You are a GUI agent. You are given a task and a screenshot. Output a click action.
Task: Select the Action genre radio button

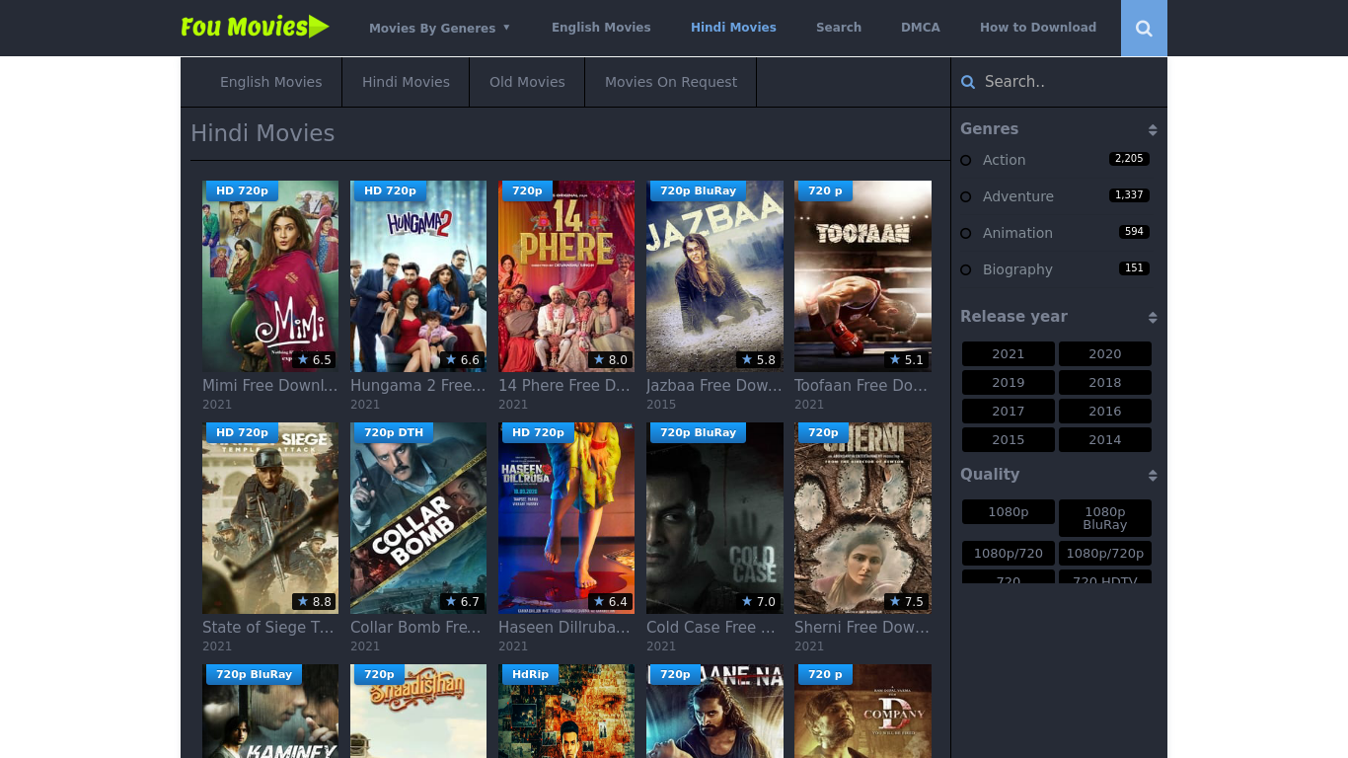[964, 160]
